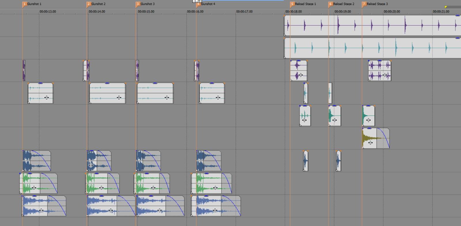The image size is (461, 226).
Task: Click the 00:00:17.00 ruler timecode
Action: coord(244,12)
